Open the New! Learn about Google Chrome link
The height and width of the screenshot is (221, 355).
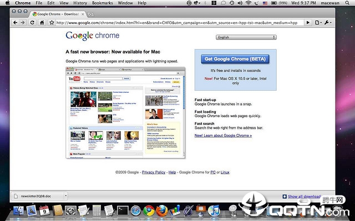tap(223, 135)
